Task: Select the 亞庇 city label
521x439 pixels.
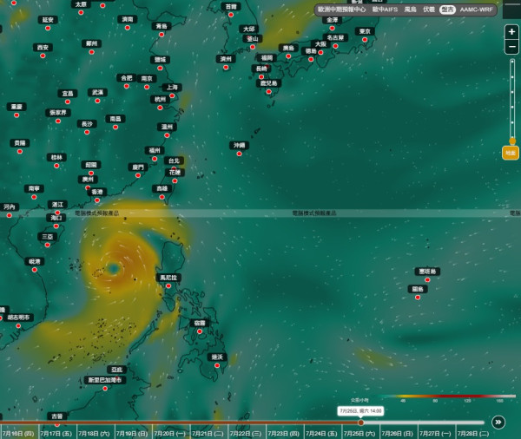Action: click(x=116, y=370)
